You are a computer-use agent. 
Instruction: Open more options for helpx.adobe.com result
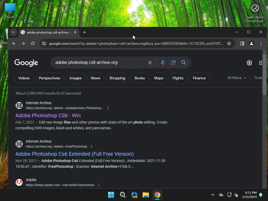click(99, 185)
